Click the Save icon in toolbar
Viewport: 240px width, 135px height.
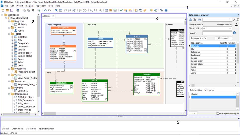pos(12,10)
